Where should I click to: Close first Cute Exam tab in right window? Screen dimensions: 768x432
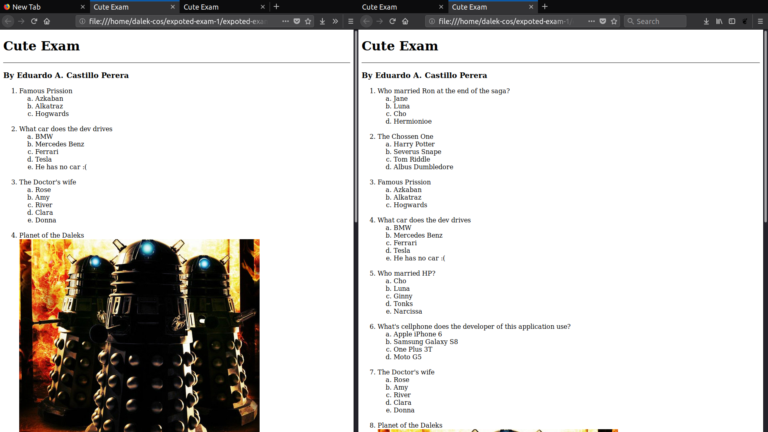coord(441,7)
